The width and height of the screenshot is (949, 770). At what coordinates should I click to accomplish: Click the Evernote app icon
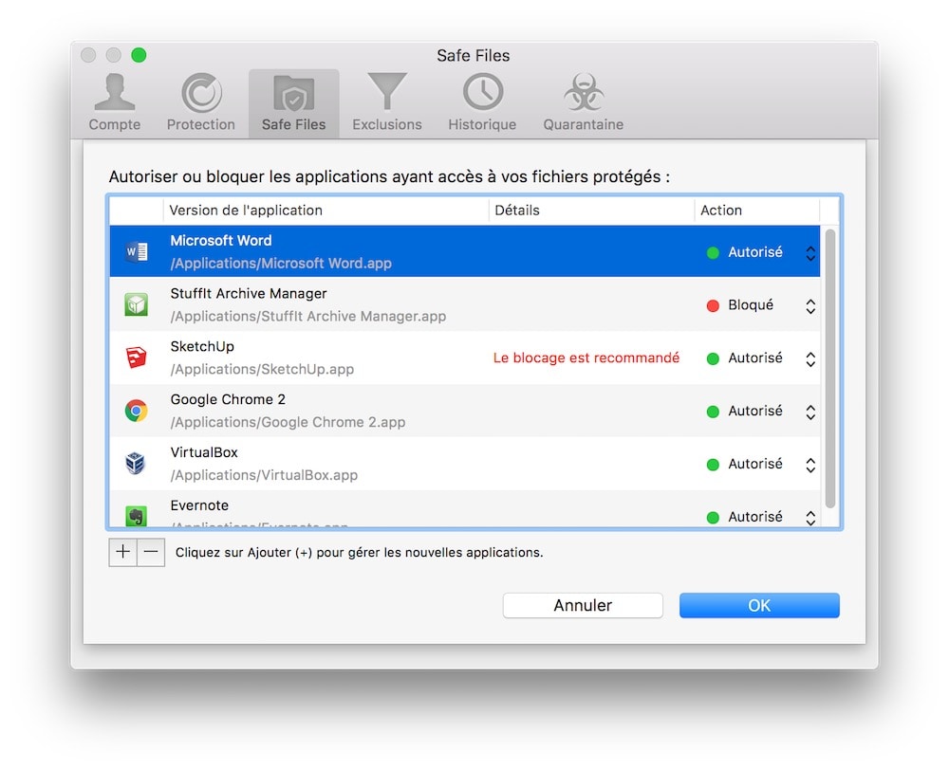[136, 515]
